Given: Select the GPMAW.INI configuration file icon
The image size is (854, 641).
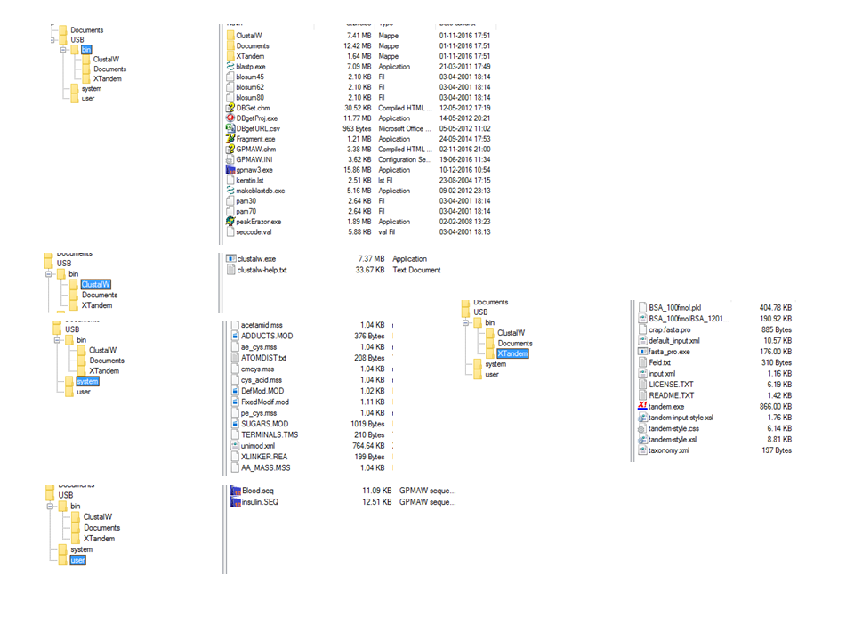Looking at the screenshot, I should 230,159.
